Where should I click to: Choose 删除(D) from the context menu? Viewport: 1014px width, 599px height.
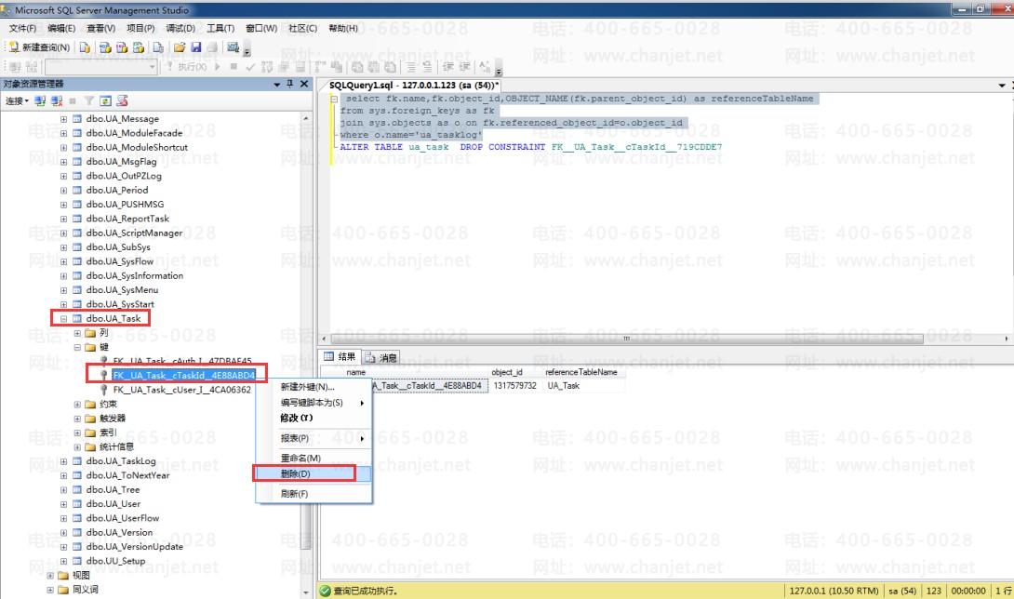(297, 473)
